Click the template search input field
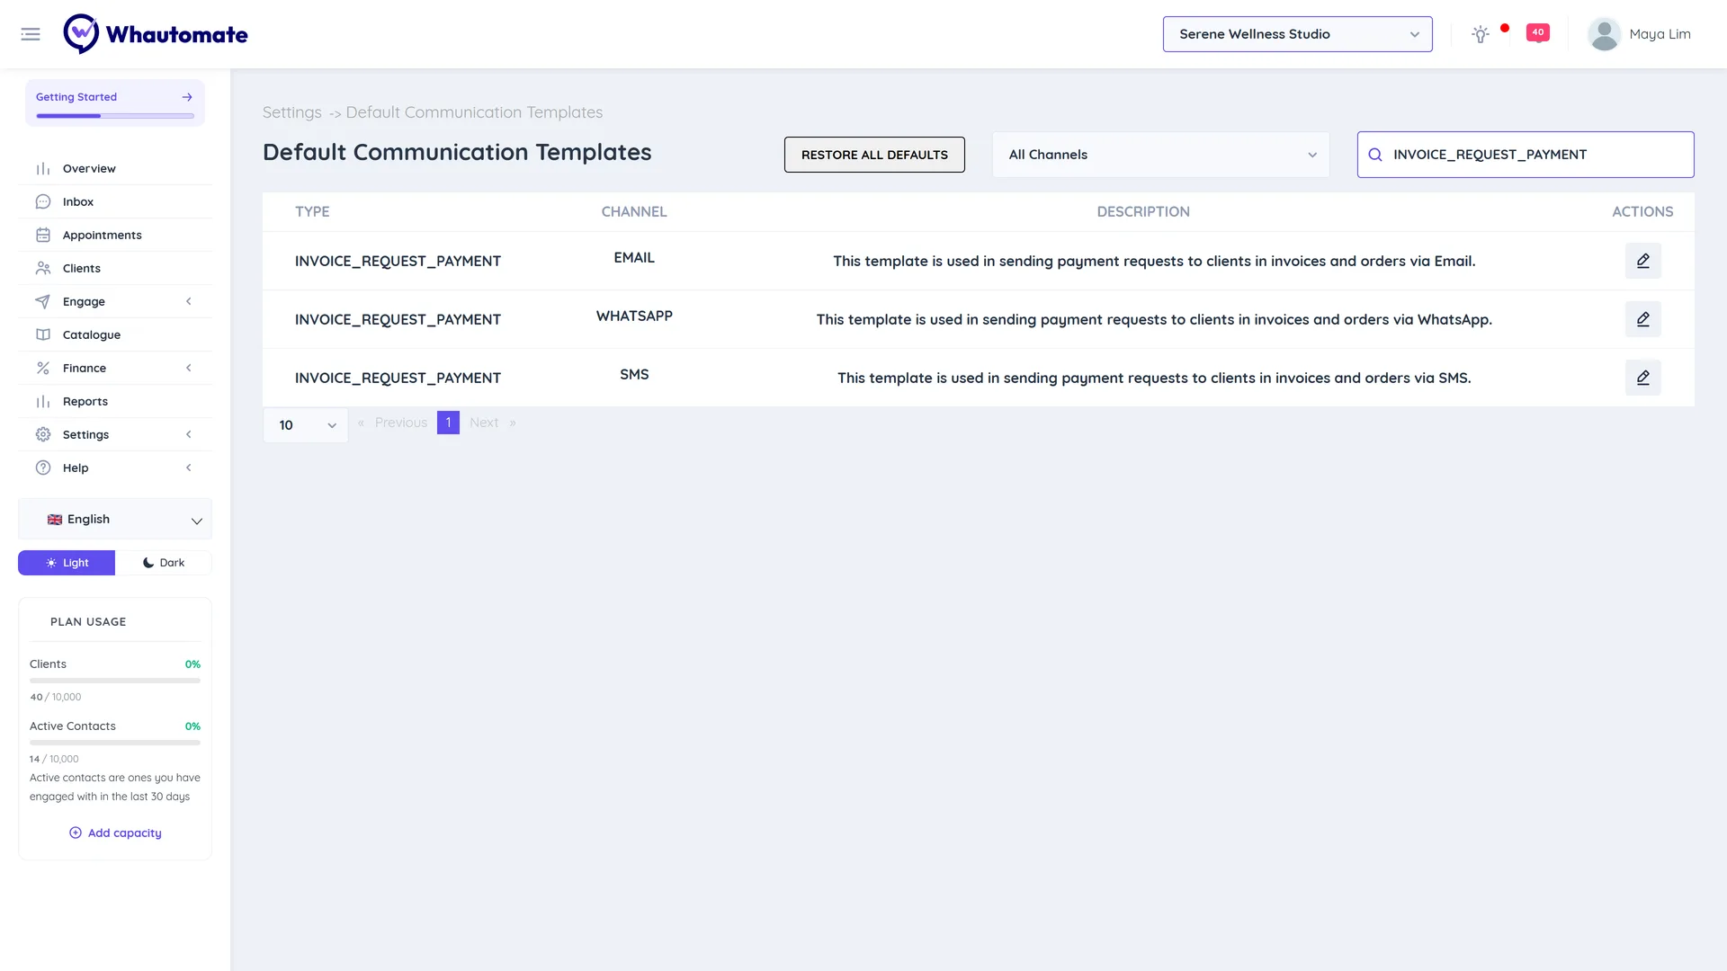This screenshot has height=971, width=1727. pos(1526,155)
